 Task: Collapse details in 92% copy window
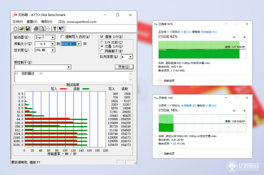pyautogui.click(x=160, y=81)
